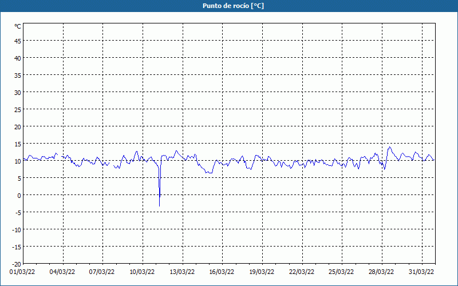Click the 25/03/22 date label

tap(341, 272)
